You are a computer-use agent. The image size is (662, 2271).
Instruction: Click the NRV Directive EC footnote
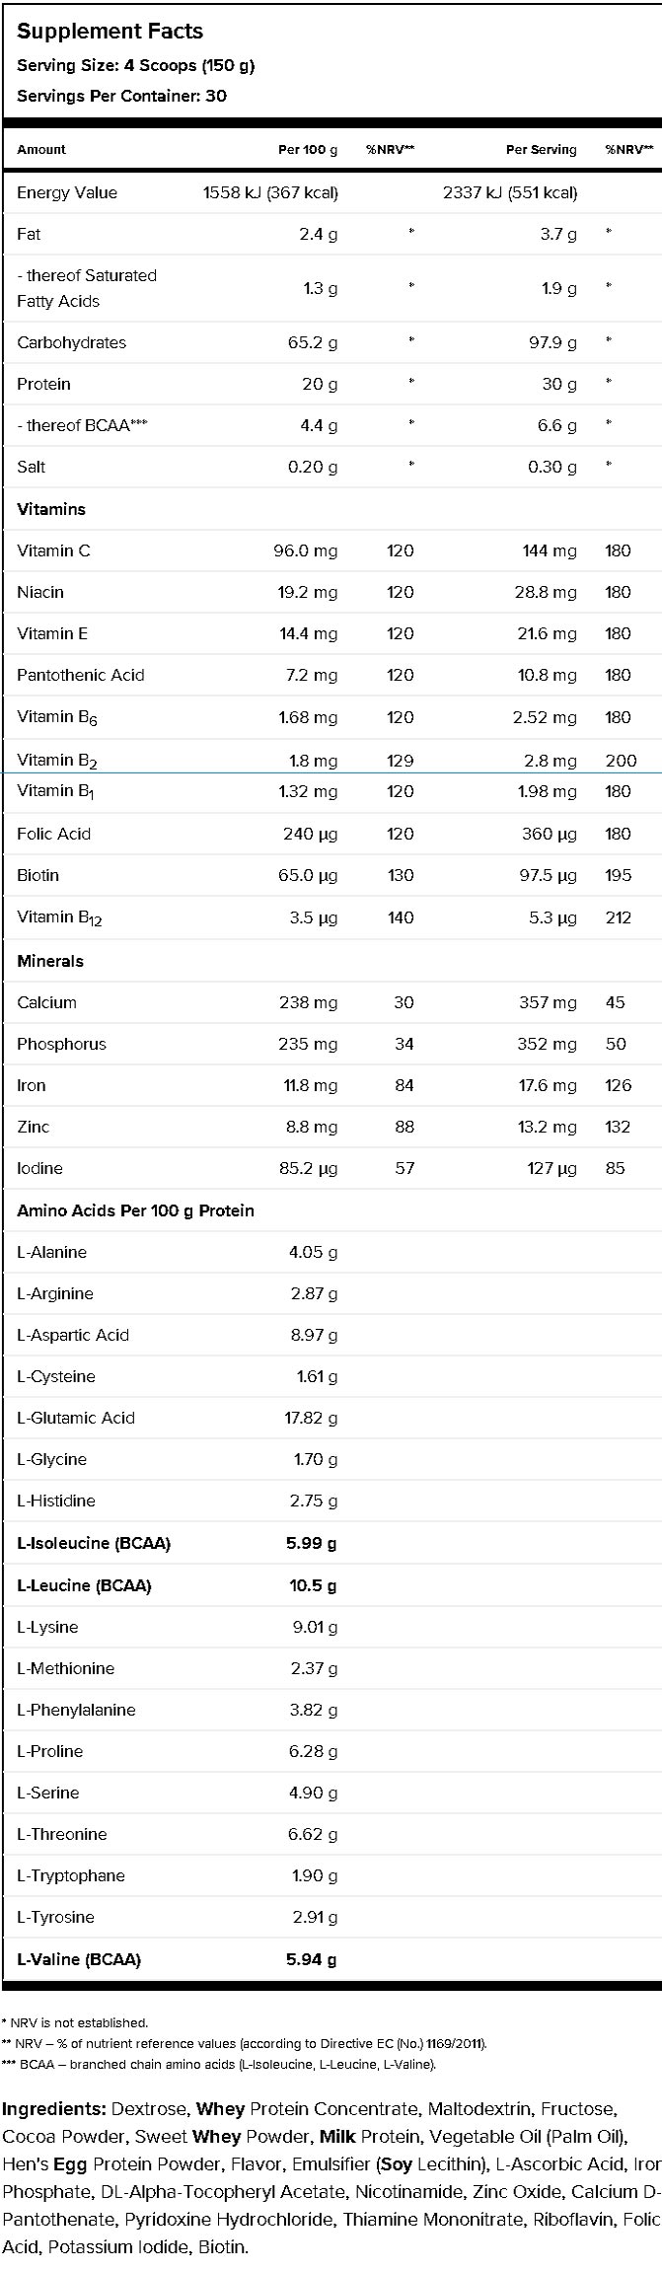[245, 2043]
